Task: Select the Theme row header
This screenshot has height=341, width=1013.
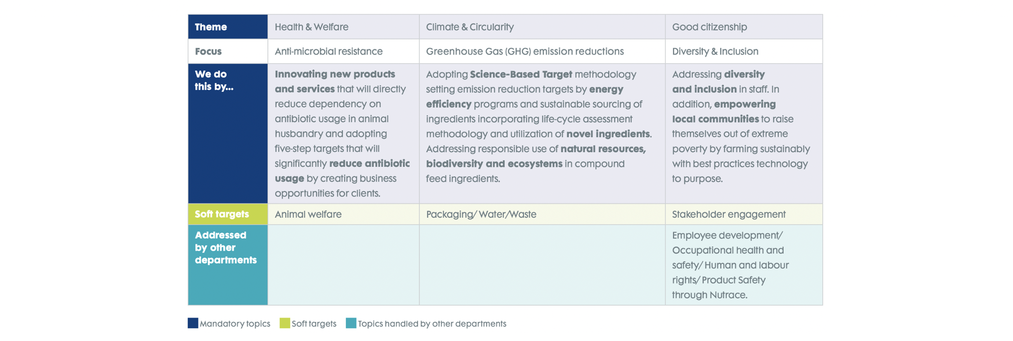Action: click(228, 27)
